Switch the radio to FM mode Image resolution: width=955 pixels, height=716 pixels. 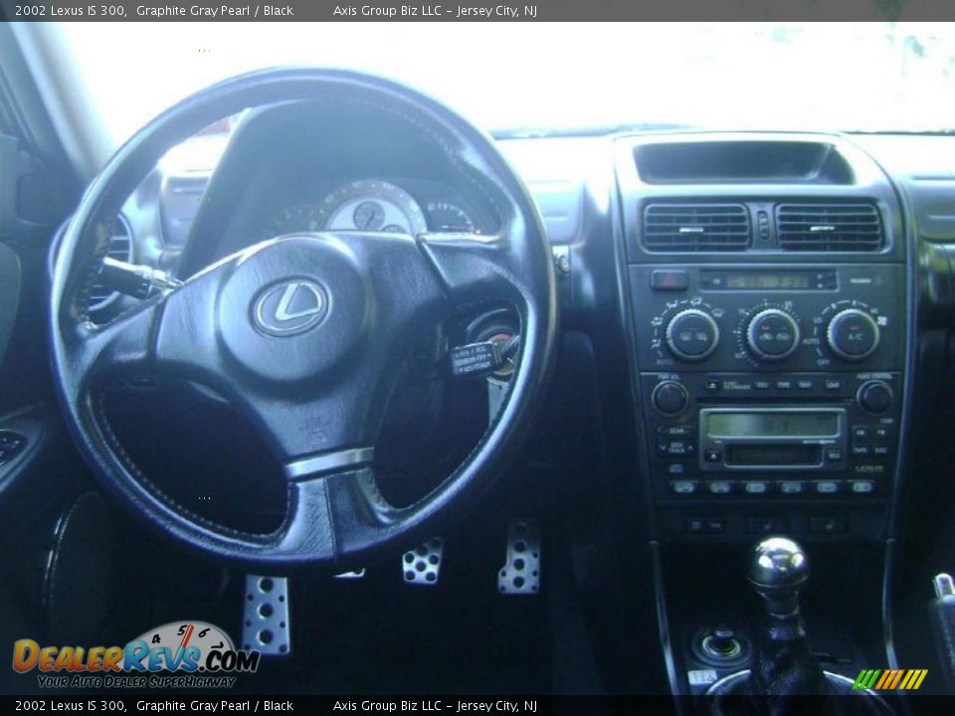click(x=880, y=433)
